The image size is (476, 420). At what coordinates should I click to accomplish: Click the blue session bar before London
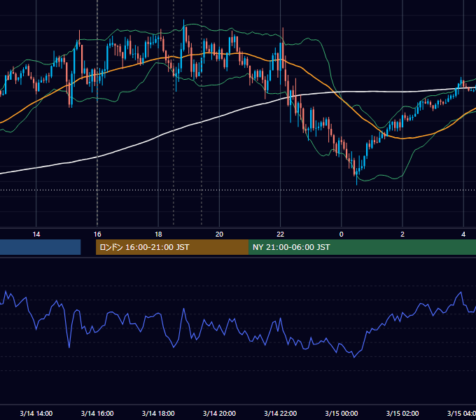pos(41,247)
